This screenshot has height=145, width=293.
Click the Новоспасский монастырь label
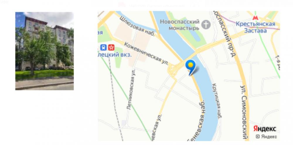coord(180,25)
